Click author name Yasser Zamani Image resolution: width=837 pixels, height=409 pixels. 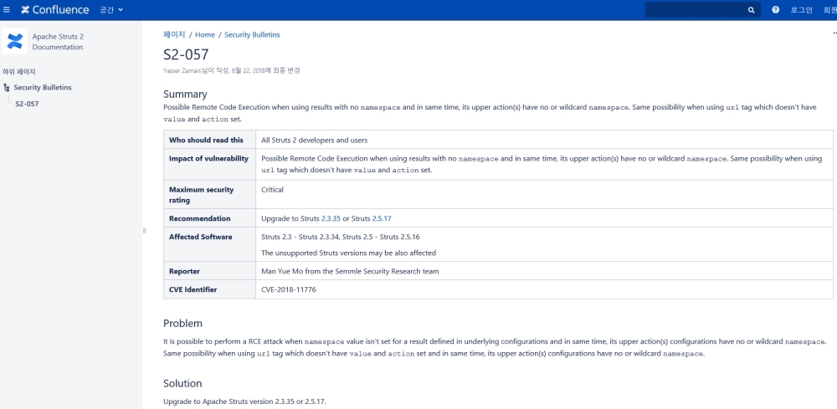pos(182,70)
